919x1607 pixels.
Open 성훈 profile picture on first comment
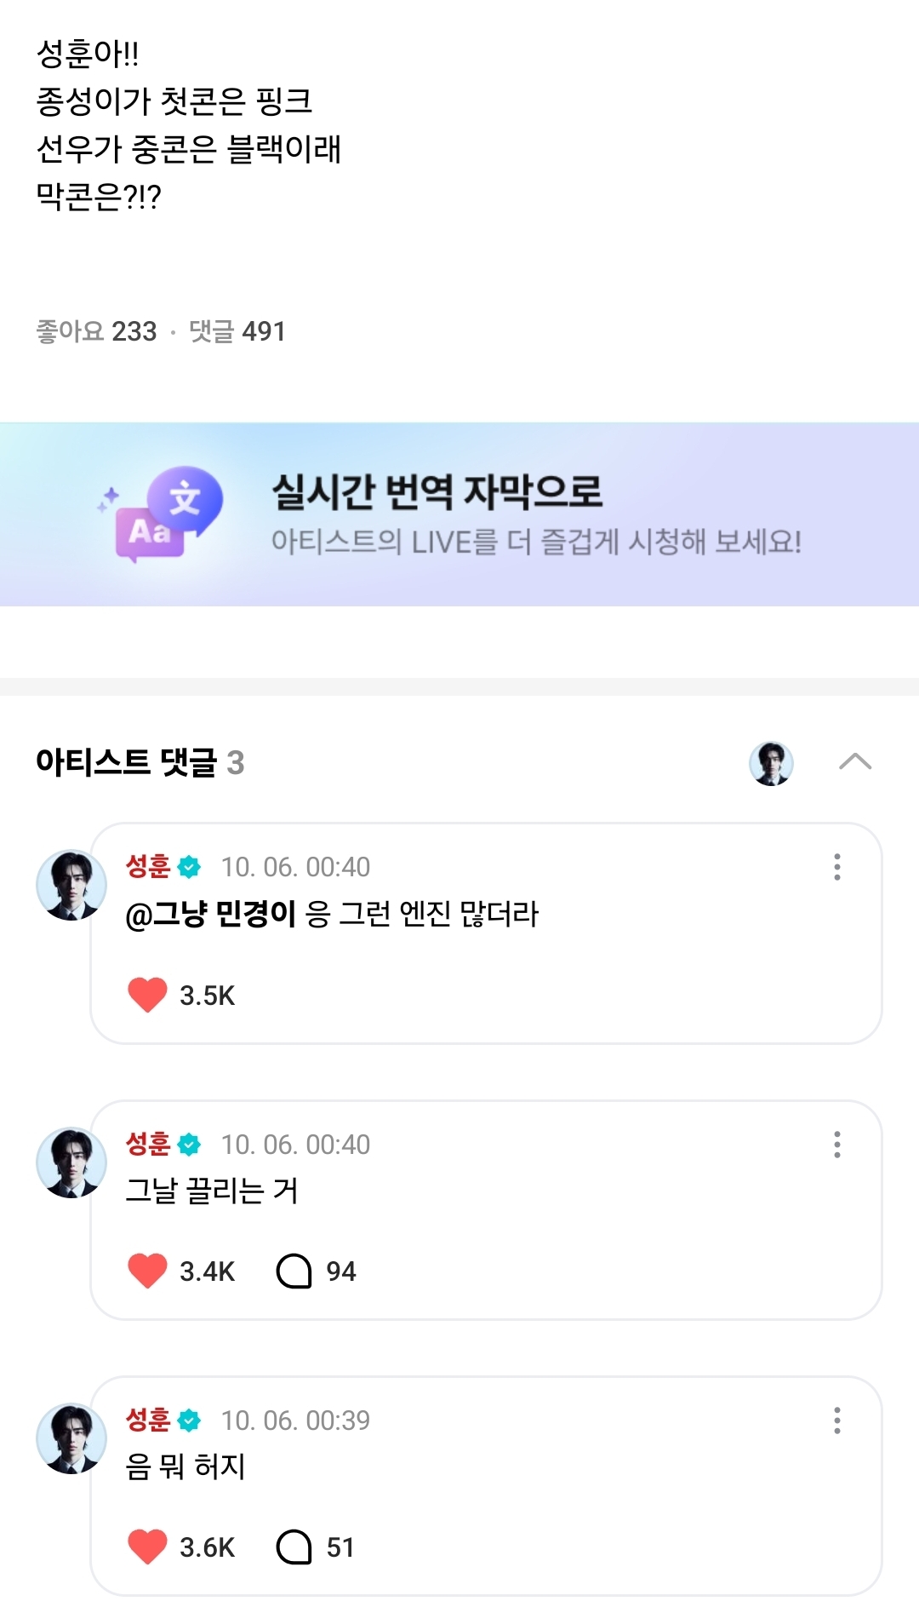pos(71,886)
